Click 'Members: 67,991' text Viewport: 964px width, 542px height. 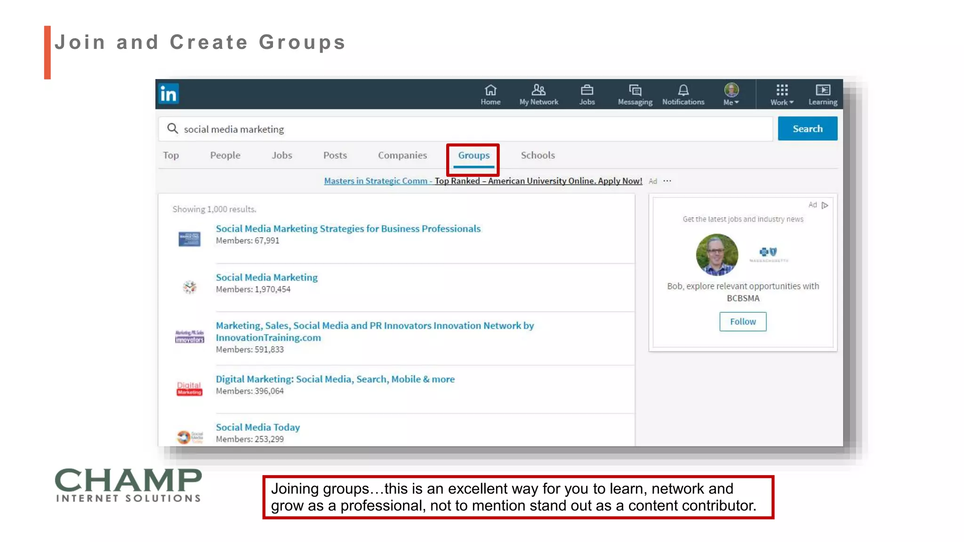247,240
